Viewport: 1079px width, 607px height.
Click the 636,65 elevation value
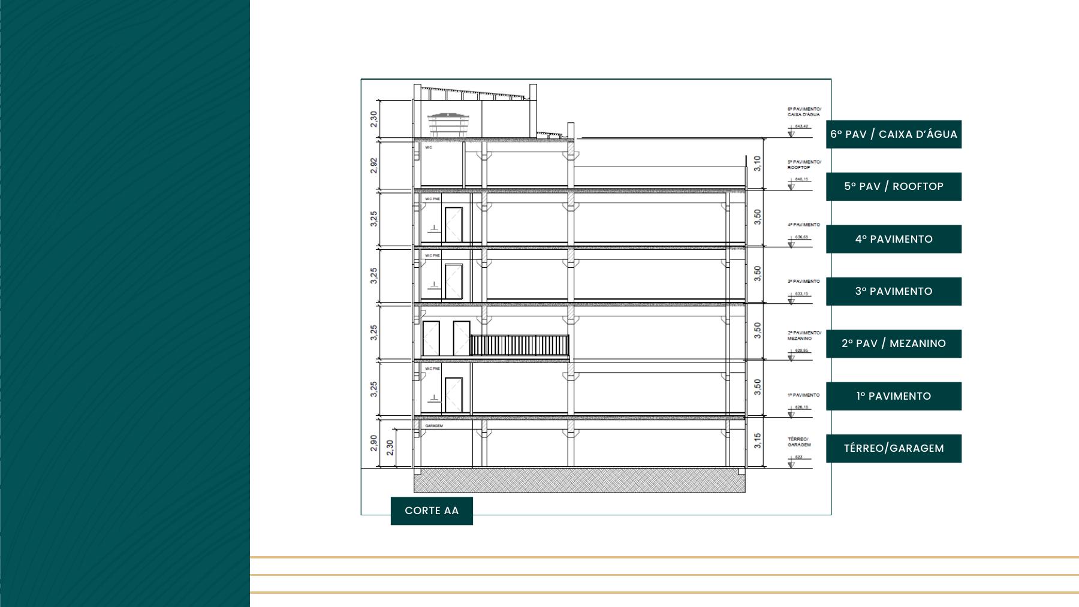tap(801, 237)
